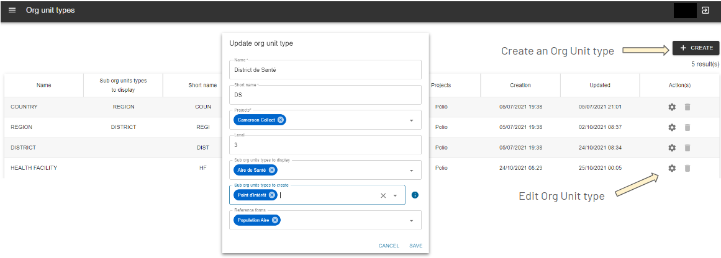Clear the Sub org units types to create field
The width and height of the screenshot is (721, 258).
[x=383, y=195]
